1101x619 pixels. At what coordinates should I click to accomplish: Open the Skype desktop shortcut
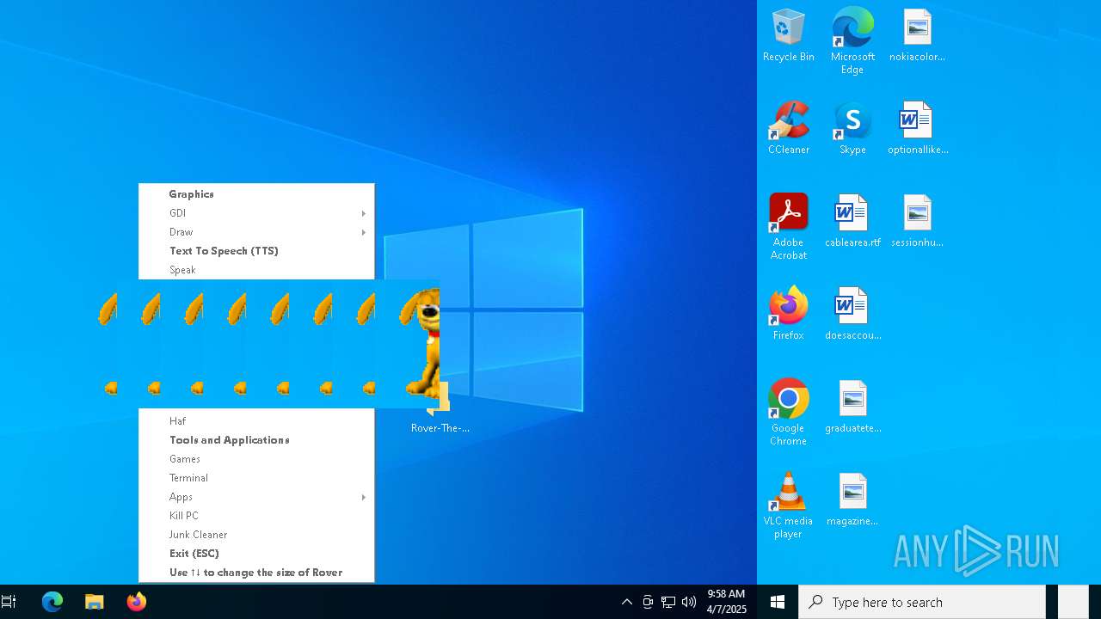[x=852, y=128]
